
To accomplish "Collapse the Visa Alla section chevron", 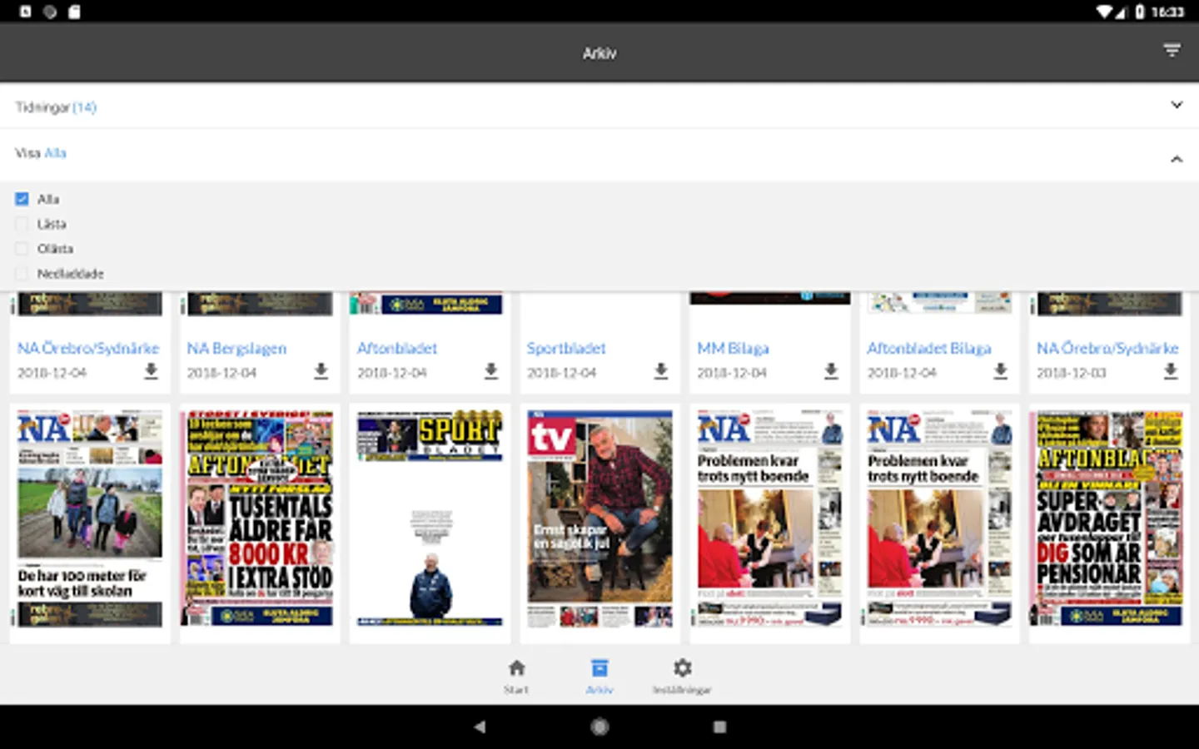I will (1177, 159).
